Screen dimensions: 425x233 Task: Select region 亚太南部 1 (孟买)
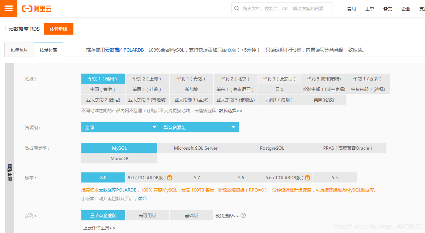tap(191, 100)
